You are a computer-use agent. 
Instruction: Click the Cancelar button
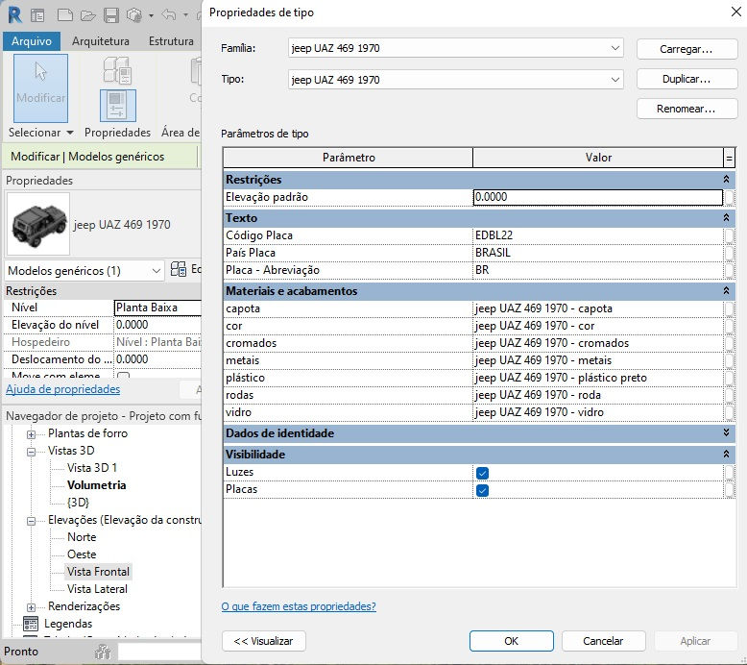(x=603, y=641)
